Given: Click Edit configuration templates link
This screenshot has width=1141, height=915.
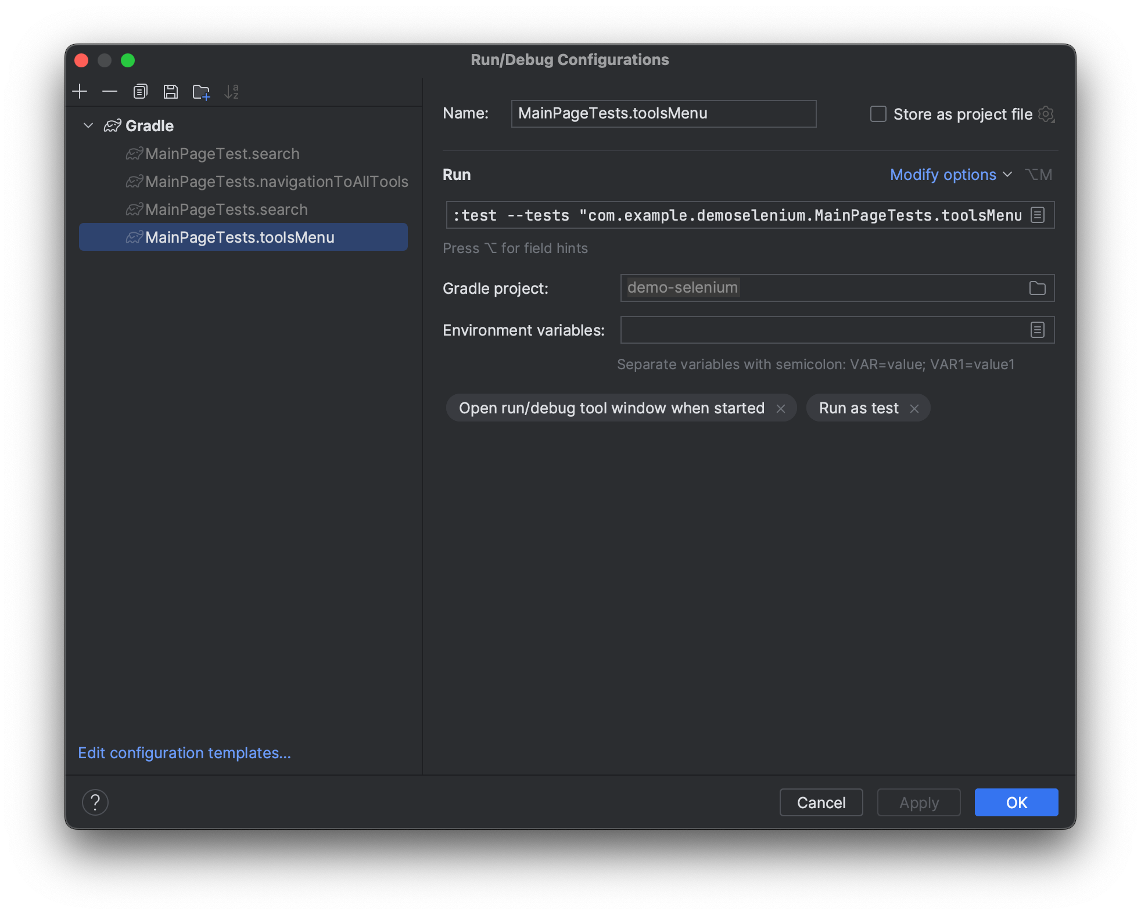Looking at the screenshot, I should click(184, 752).
